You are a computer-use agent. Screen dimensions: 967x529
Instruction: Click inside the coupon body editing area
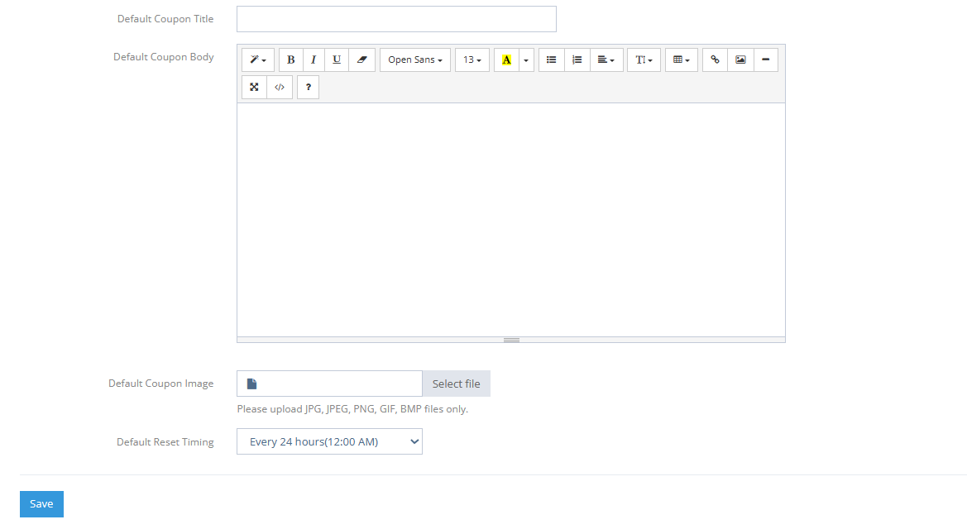(x=510, y=220)
